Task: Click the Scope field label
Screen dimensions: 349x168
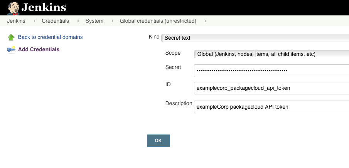Action: coord(173,53)
